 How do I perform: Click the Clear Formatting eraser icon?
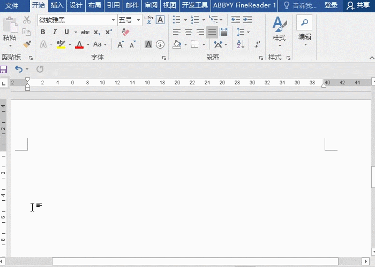click(x=125, y=32)
